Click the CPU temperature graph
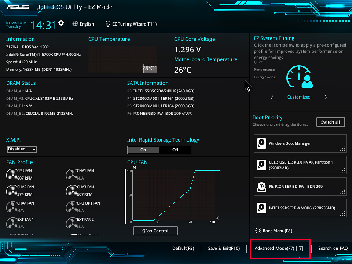 point(123,60)
